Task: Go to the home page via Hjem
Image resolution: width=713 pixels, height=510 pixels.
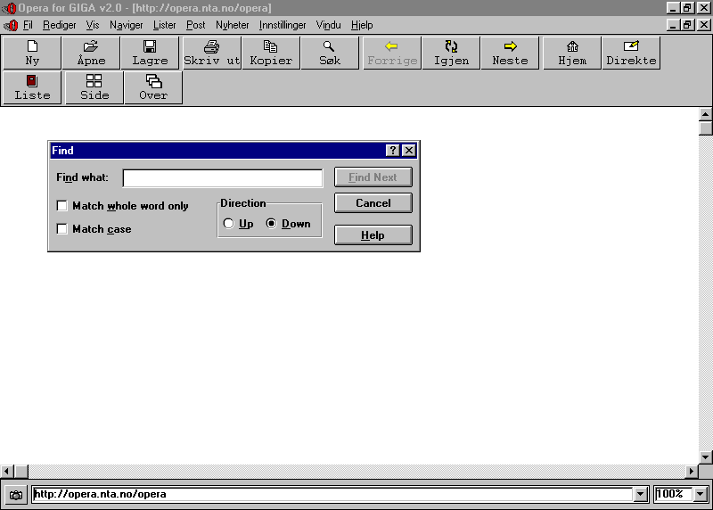Action: (572, 53)
